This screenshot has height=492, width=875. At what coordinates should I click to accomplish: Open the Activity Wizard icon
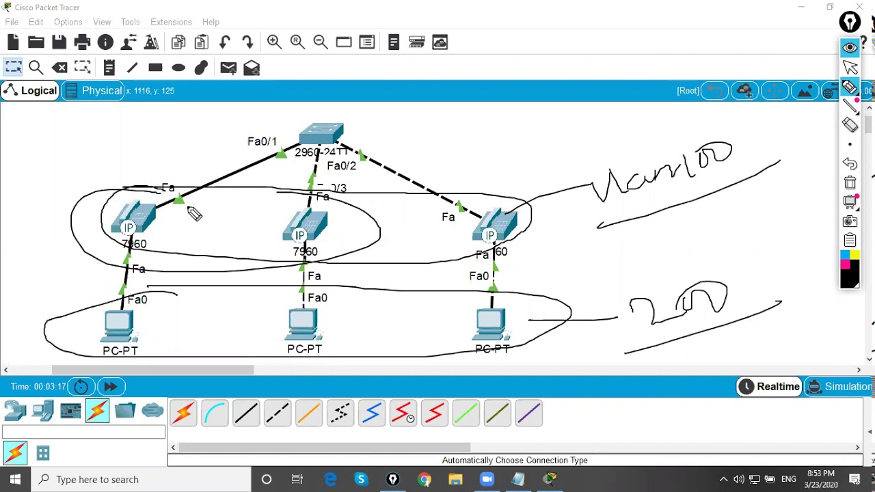click(129, 42)
